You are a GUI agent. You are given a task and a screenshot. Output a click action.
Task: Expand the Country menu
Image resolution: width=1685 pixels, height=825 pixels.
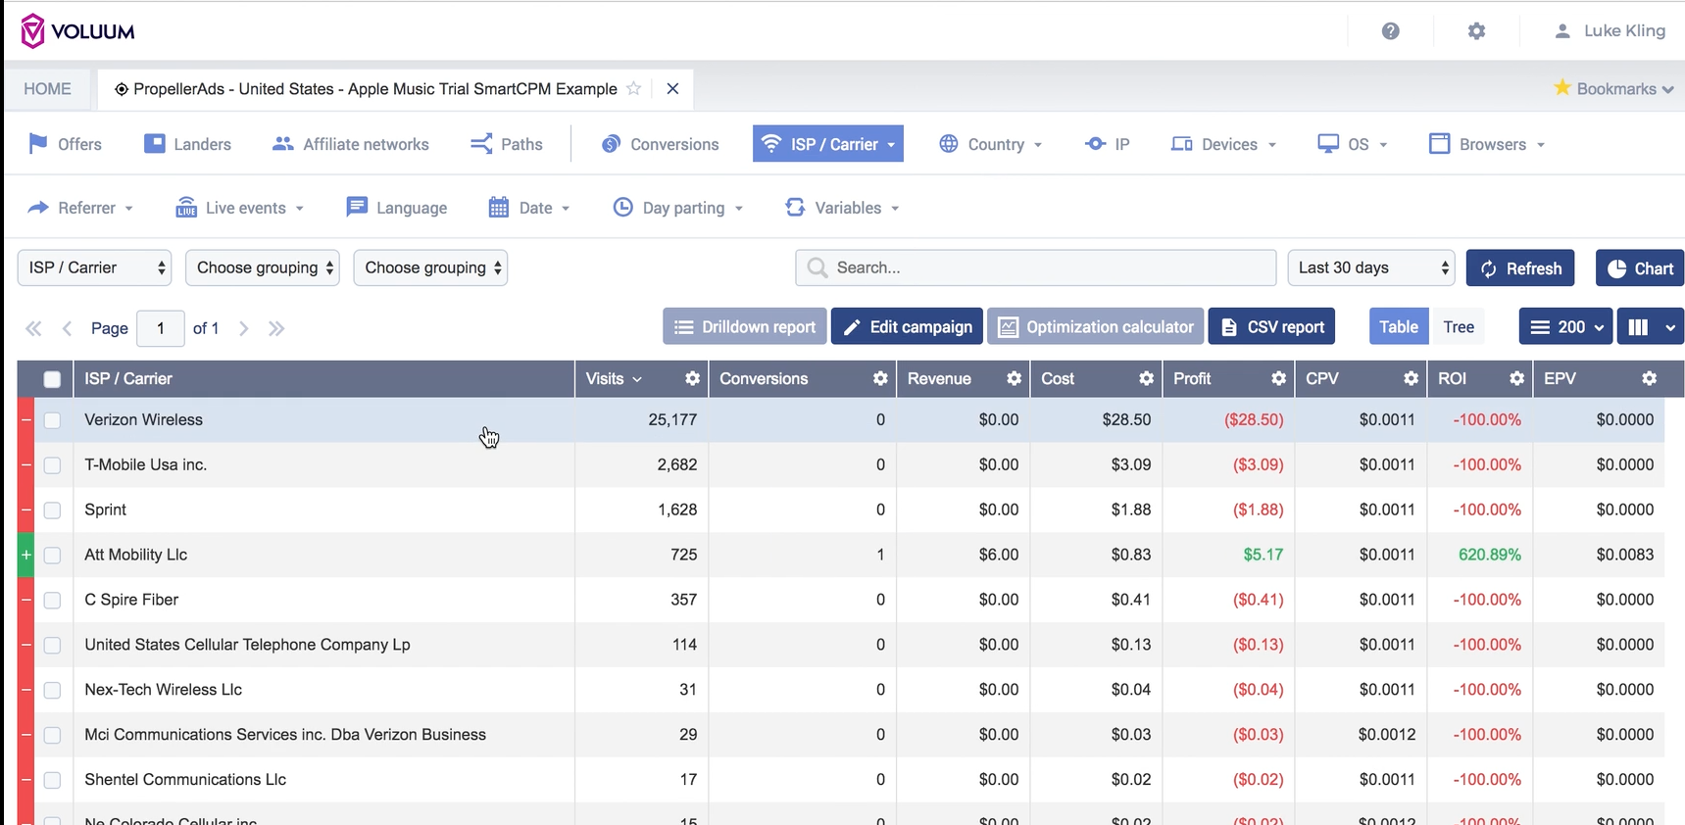990,144
